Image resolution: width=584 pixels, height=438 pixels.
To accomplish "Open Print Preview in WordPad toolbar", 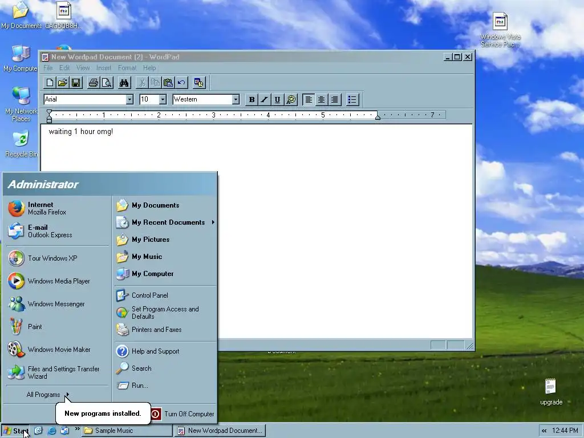I will tap(107, 83).
